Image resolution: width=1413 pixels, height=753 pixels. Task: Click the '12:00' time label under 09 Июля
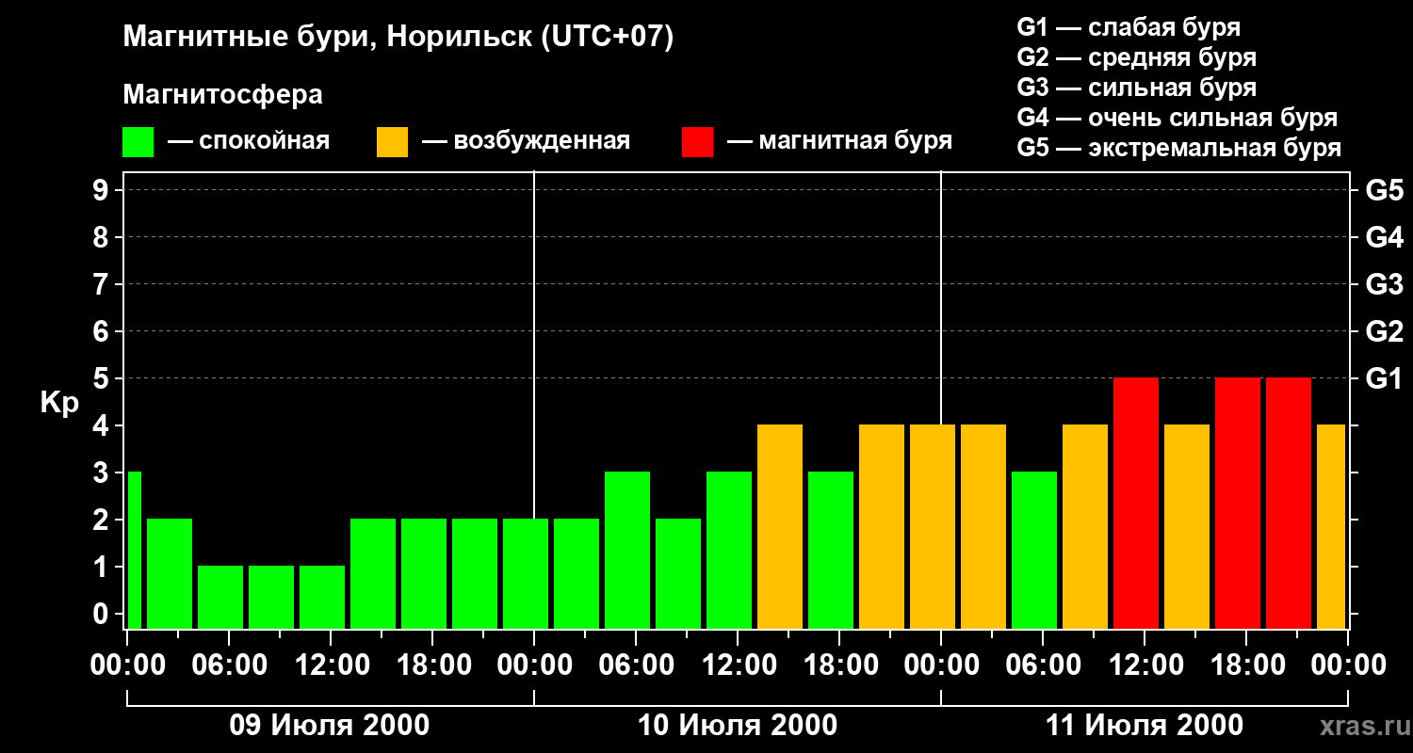(331, 665)
